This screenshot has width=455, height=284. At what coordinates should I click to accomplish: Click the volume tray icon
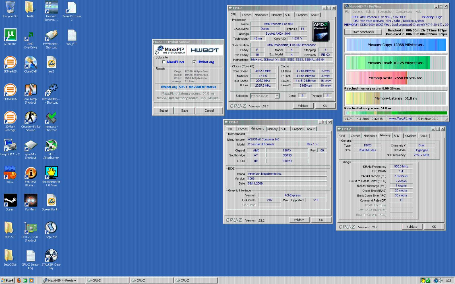click(x=441, y=281)
